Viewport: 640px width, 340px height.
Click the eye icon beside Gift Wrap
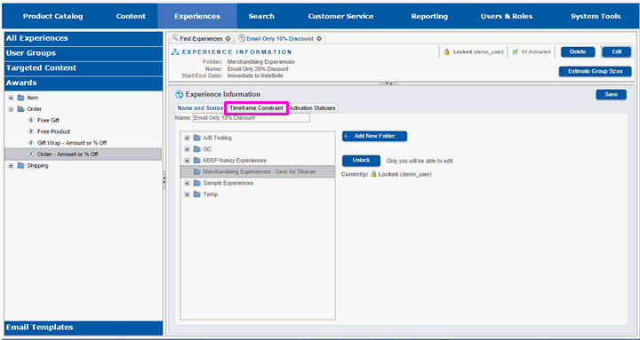31,143
